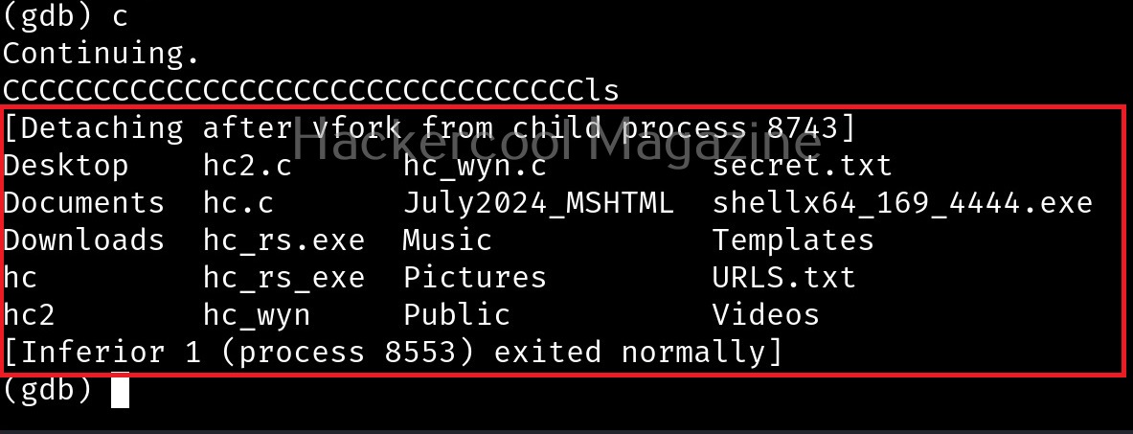Screen dimensions: 1133x434
Task: Click the Continuing. output line
Action: (x=101, y=54)
